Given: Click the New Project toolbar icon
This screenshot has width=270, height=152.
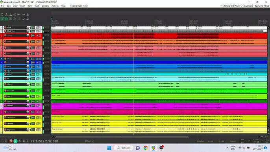Looking at the screenshot, I should coord(2,15).
